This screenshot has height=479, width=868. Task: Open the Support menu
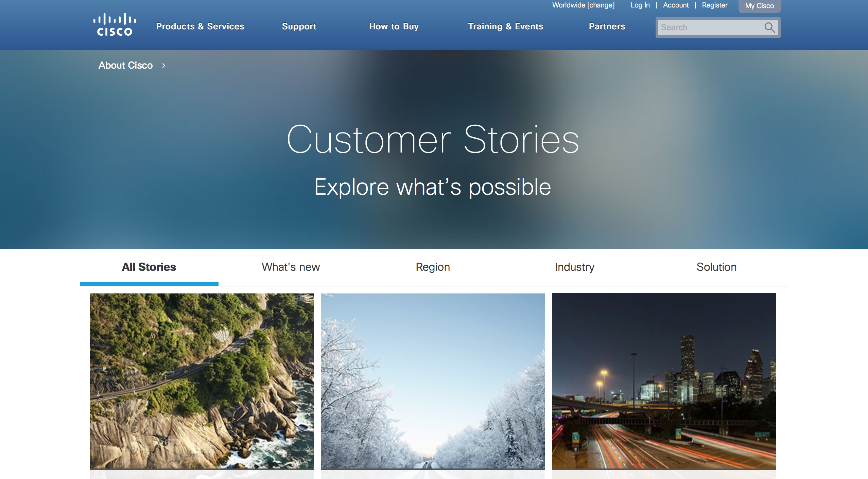point(299,26)
